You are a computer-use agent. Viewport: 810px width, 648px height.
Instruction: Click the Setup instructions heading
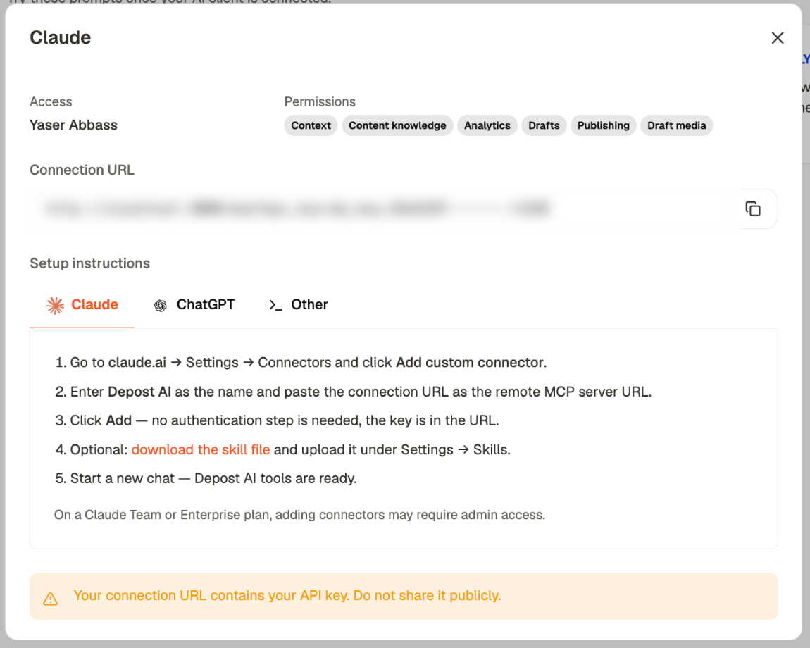click(x=90, y=263)
